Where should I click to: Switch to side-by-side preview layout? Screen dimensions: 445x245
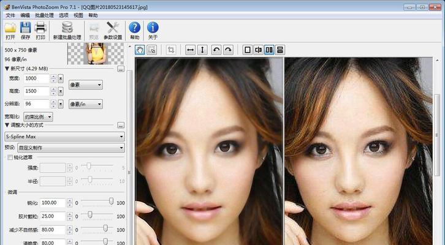[269, 50]
